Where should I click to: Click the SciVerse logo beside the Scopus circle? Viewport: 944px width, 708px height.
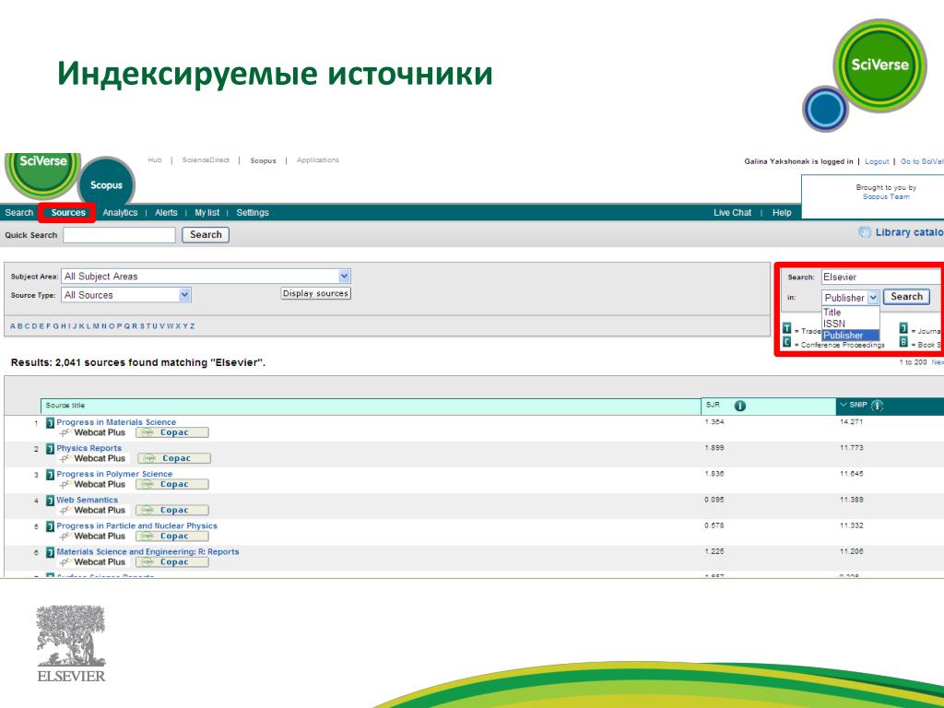pyautogui.click(x=42, y=174)
